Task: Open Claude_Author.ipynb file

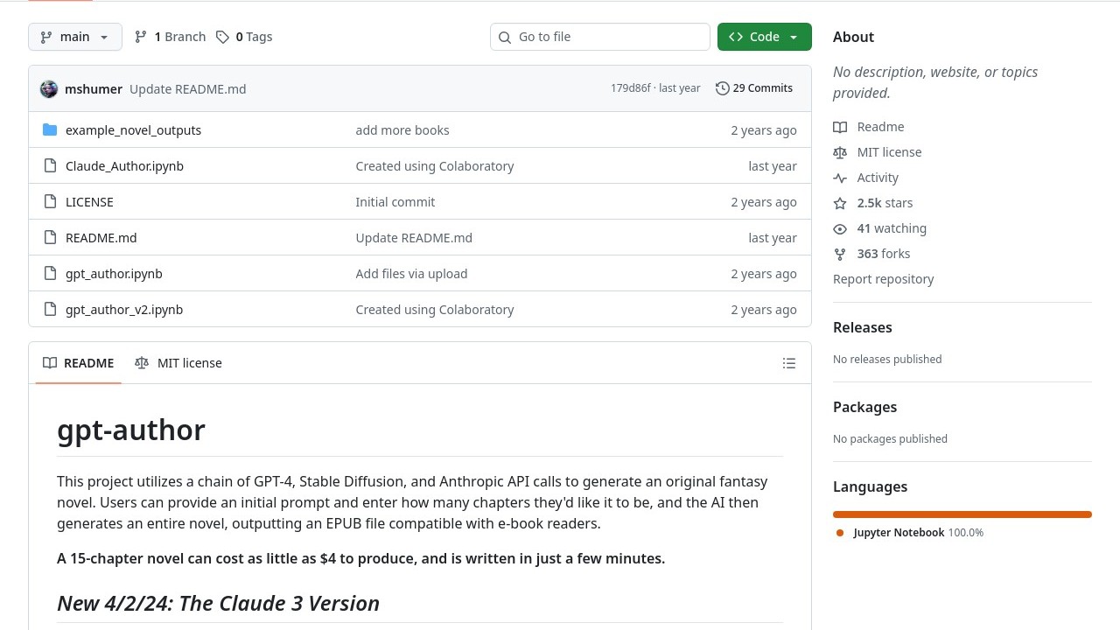Action: pyautogui.click(x=124, y=166)
